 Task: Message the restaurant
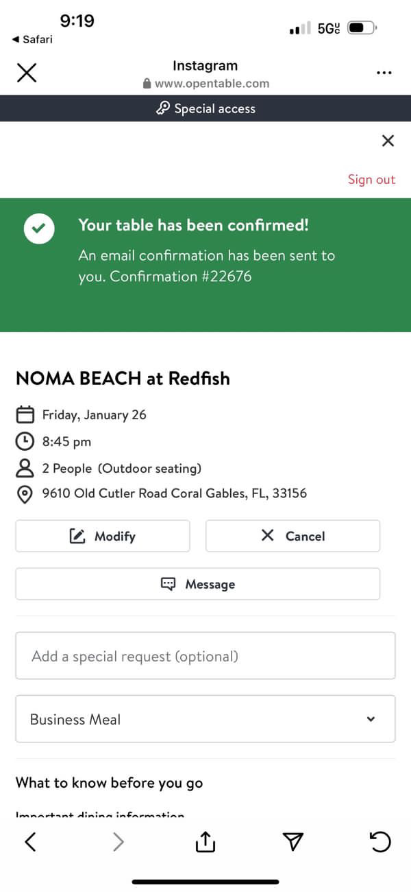point(198,584)
